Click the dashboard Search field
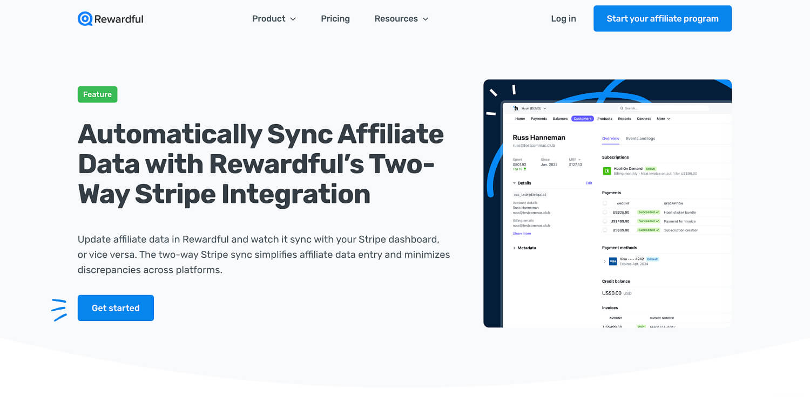The image size is (810, 397). 663,108
